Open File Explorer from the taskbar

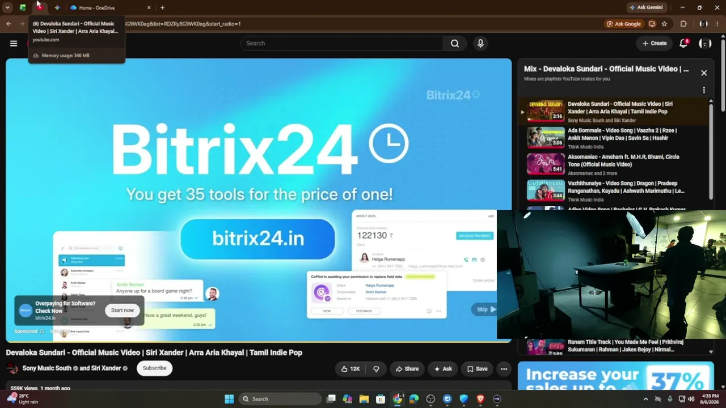(x=364, y=399)
